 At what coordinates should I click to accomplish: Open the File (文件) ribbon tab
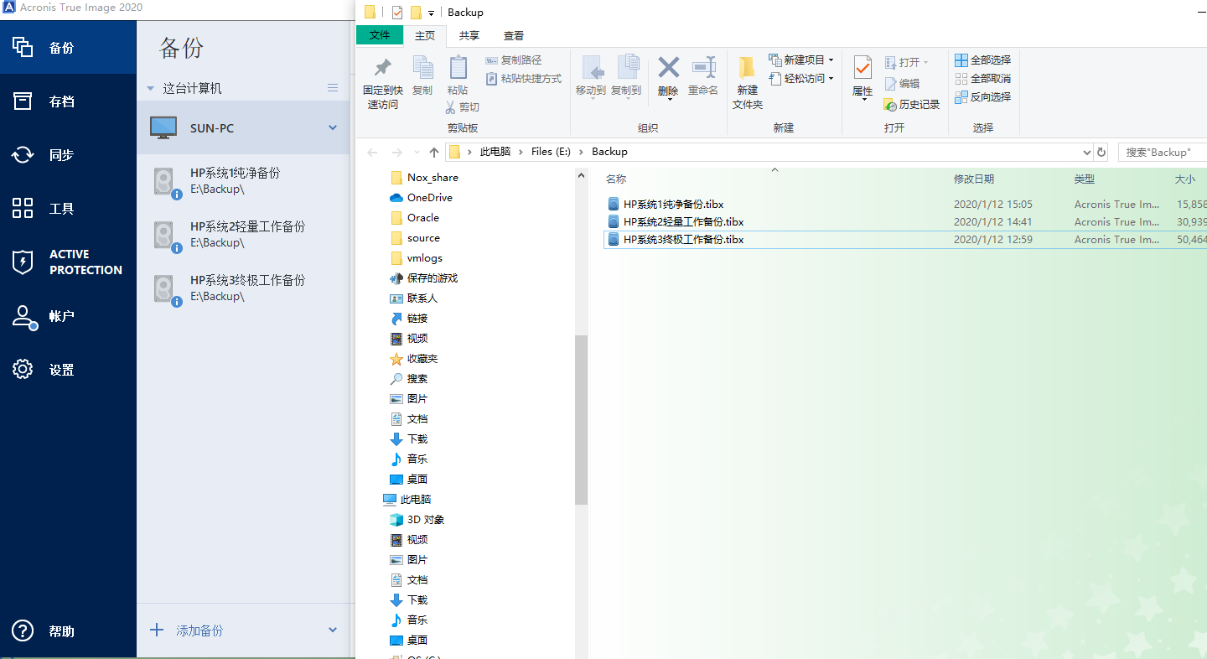tap(381, 35)
